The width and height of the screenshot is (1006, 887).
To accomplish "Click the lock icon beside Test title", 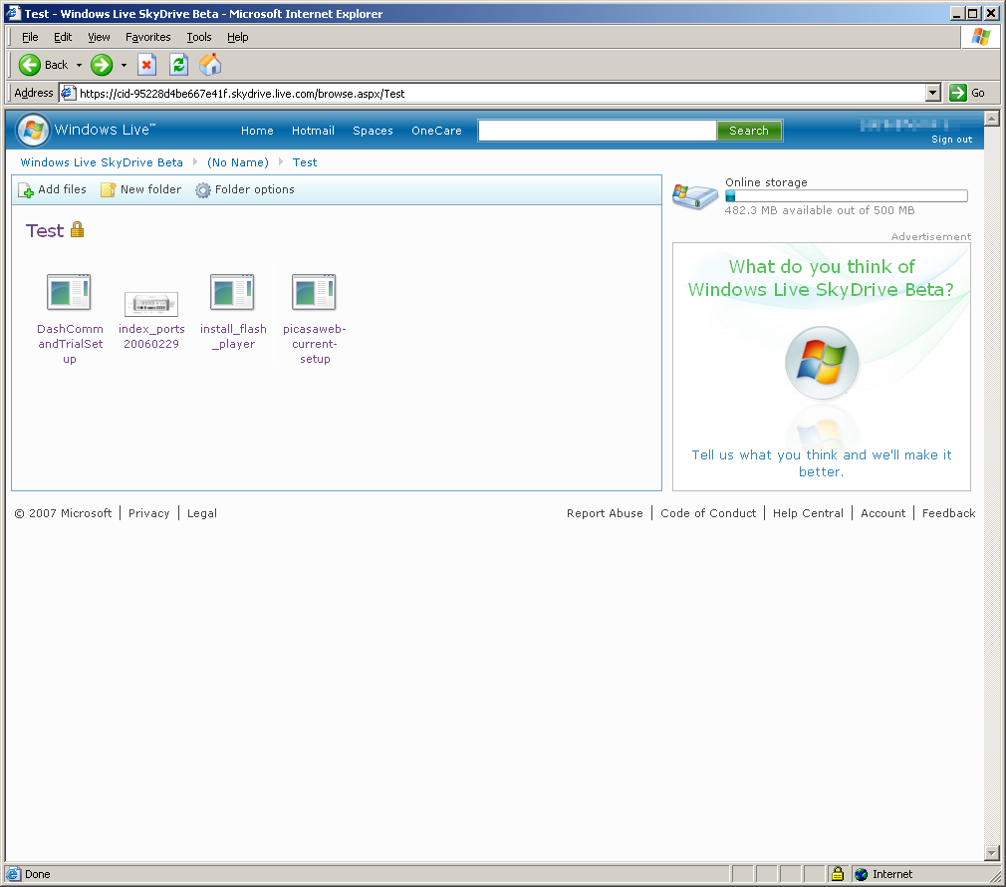I will (77, 229).
